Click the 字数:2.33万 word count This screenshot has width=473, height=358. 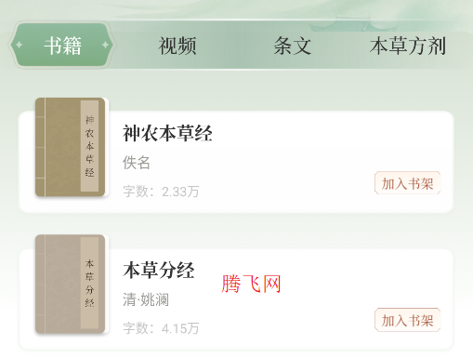pyautogui.click(x=161, y=192)
